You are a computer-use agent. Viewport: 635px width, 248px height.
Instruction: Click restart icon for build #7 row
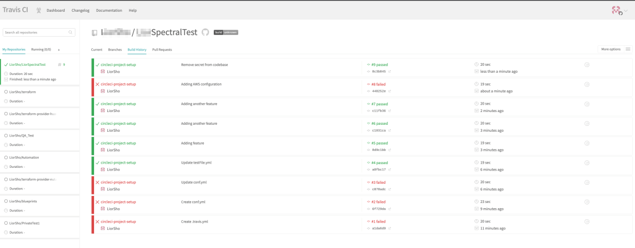[587, 104]
